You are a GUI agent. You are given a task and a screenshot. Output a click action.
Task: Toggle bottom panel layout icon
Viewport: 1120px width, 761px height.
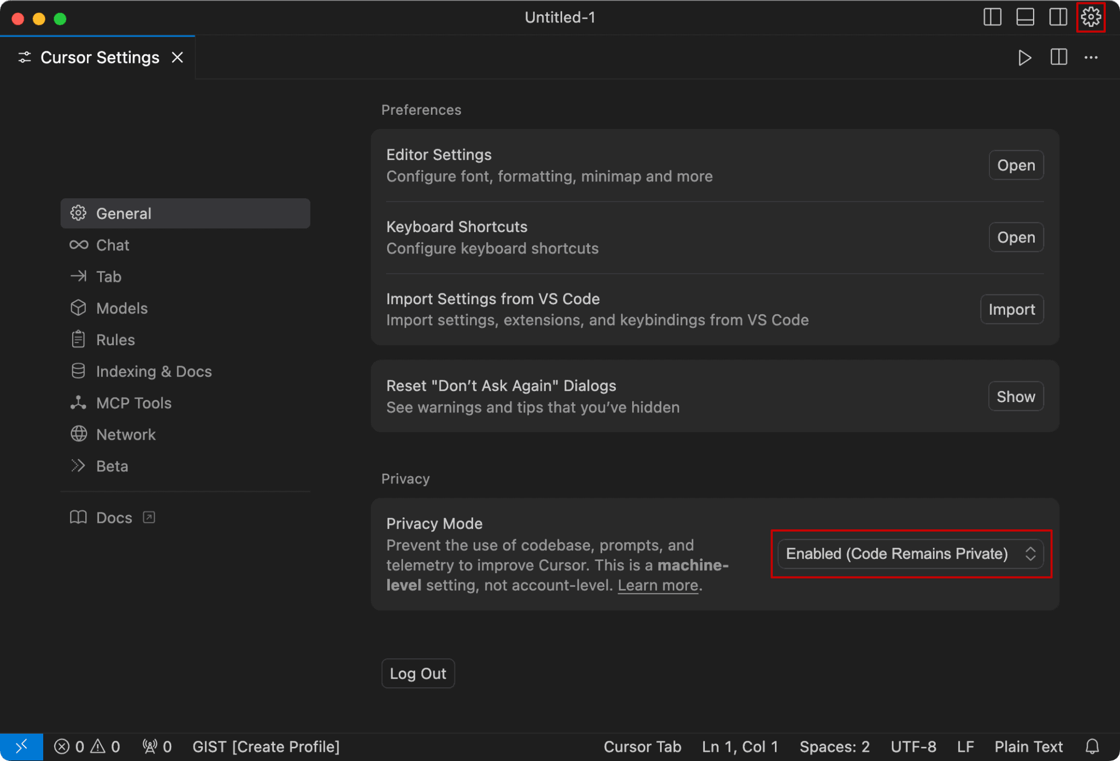click(1025, 17)
